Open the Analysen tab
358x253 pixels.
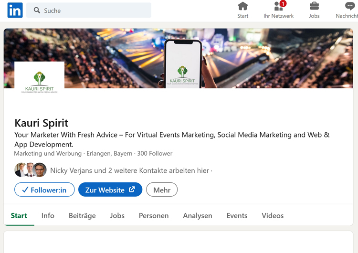[198, 216]
